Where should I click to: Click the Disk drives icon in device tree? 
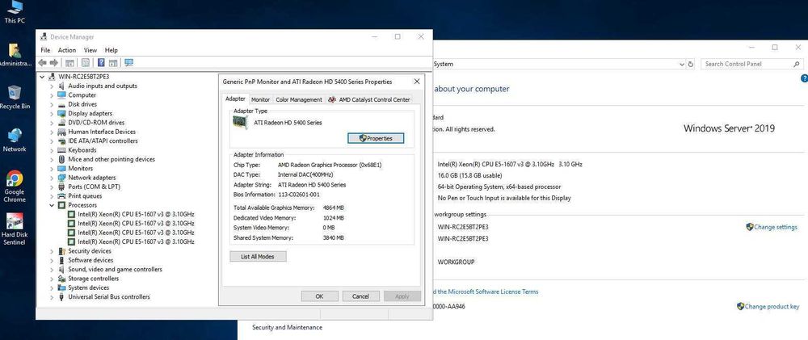[62, 104]
